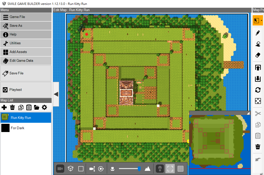Select the eraser tool

[258, 55]
